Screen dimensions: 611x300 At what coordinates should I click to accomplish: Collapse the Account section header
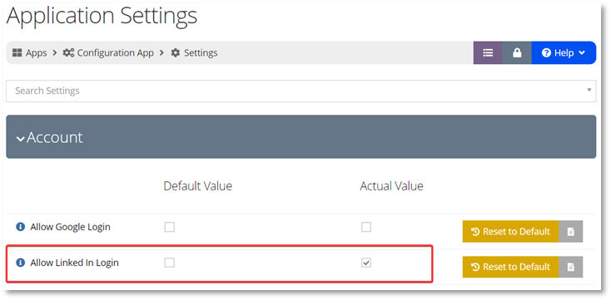[301, 136]
